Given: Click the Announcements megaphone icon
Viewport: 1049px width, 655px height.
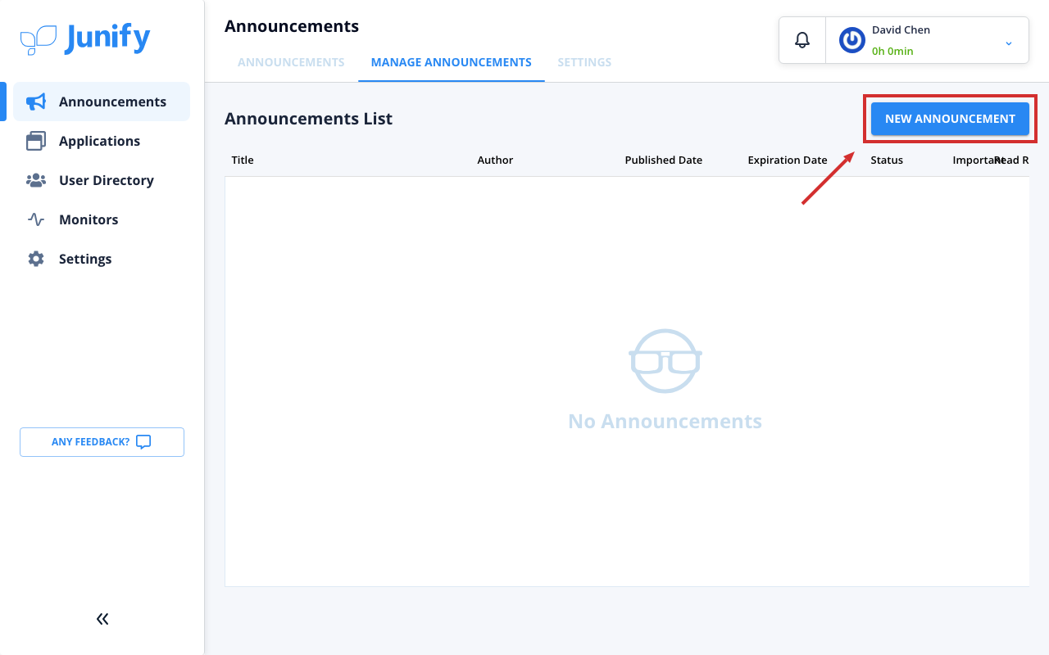Looking at the screenshot, I should (36, 102).
